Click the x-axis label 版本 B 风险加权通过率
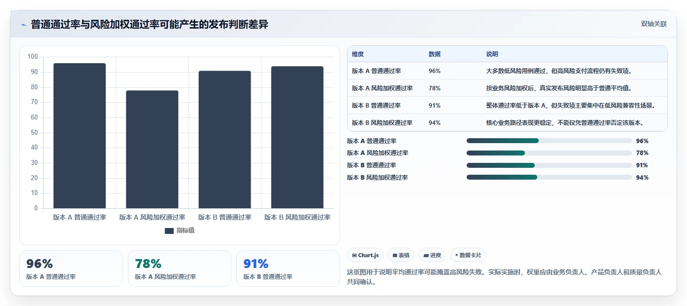 coord(298,217)
